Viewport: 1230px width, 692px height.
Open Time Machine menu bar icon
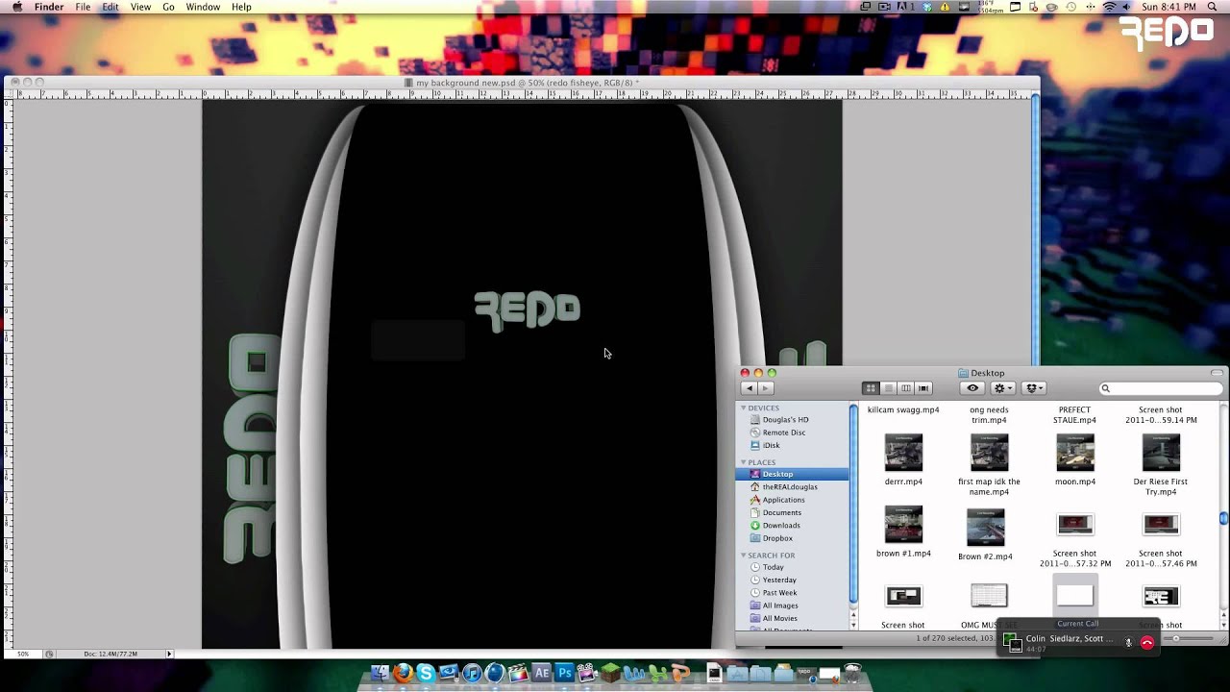click(1070, 7)
